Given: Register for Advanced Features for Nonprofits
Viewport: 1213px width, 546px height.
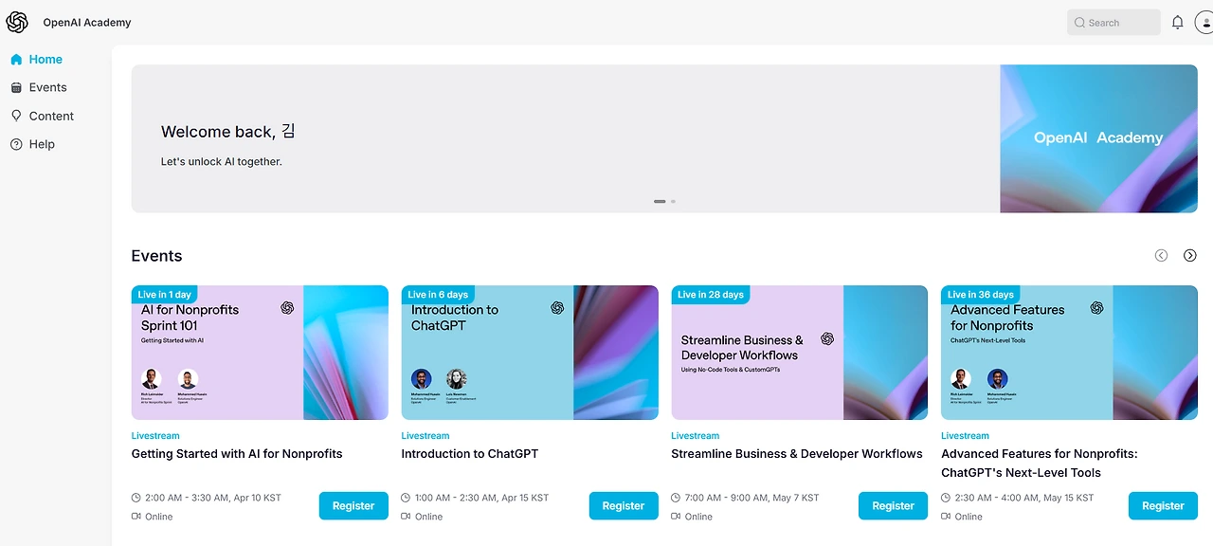Looking at the screenshot, I should [1163, 506].
